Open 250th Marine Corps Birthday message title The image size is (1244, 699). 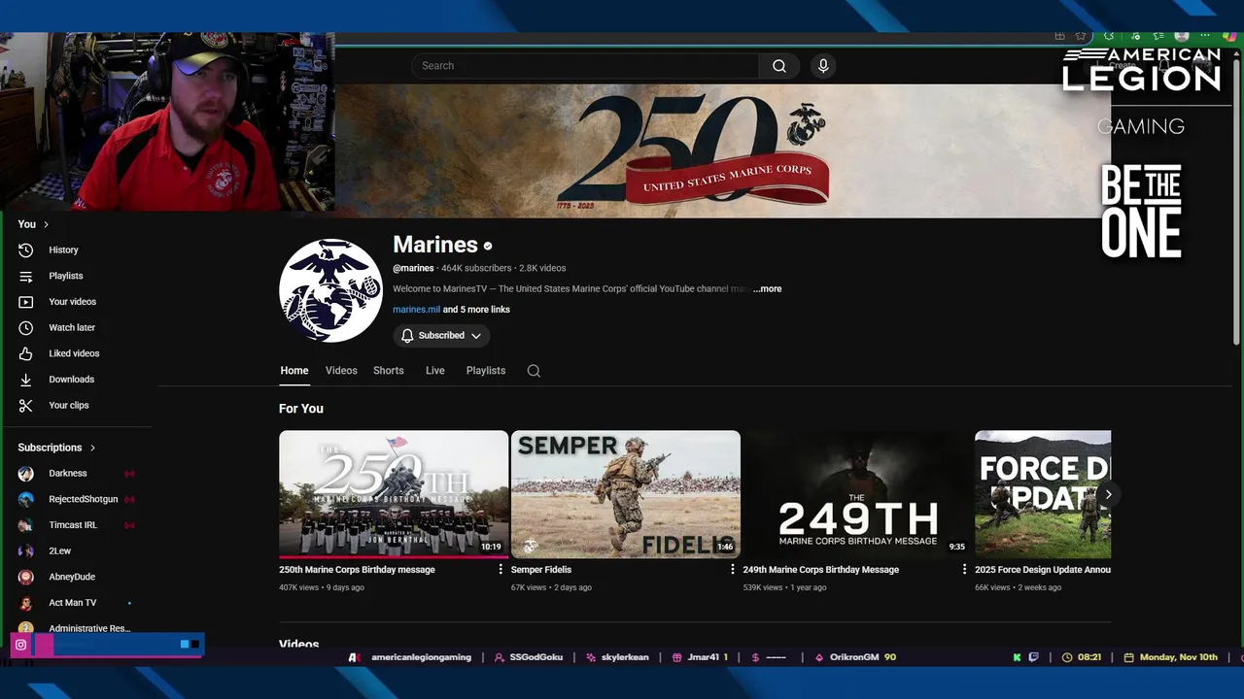click(357, 570)
